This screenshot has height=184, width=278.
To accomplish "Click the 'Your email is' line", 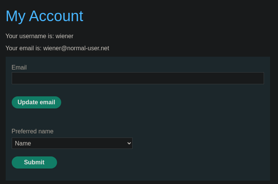I will [57, 48].
